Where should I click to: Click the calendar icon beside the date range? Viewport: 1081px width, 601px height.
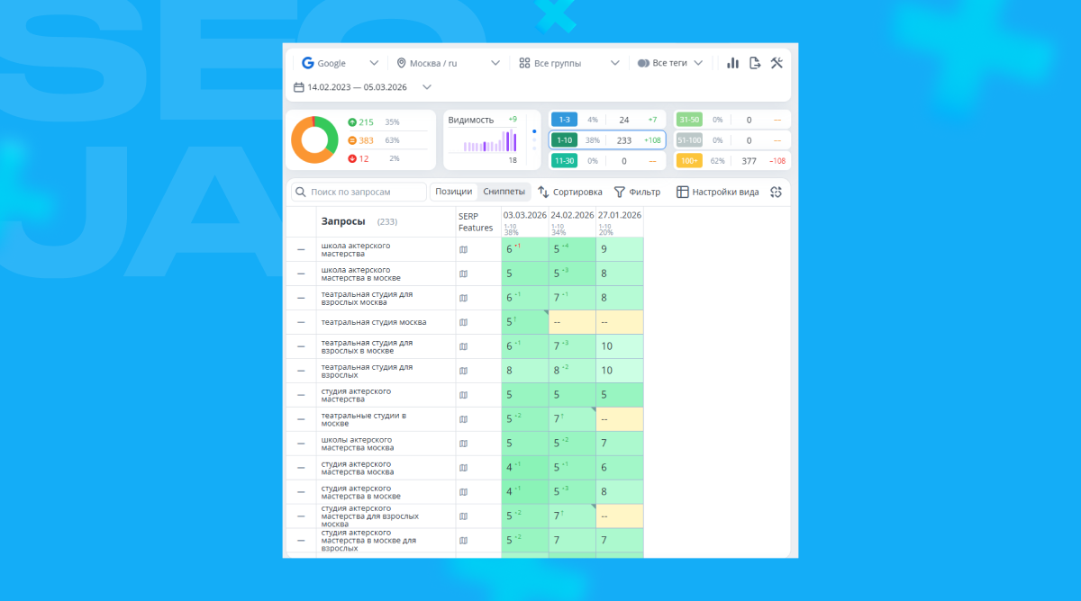click(299, 87)
